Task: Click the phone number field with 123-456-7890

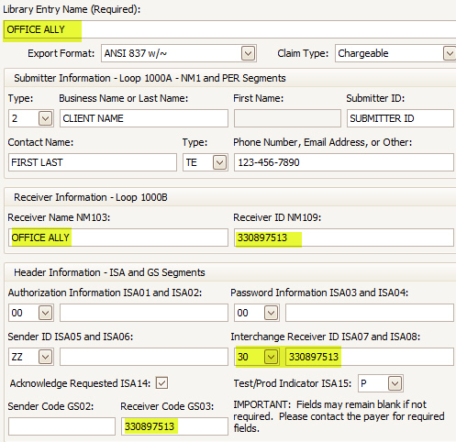Action: (x=344, y=162)
